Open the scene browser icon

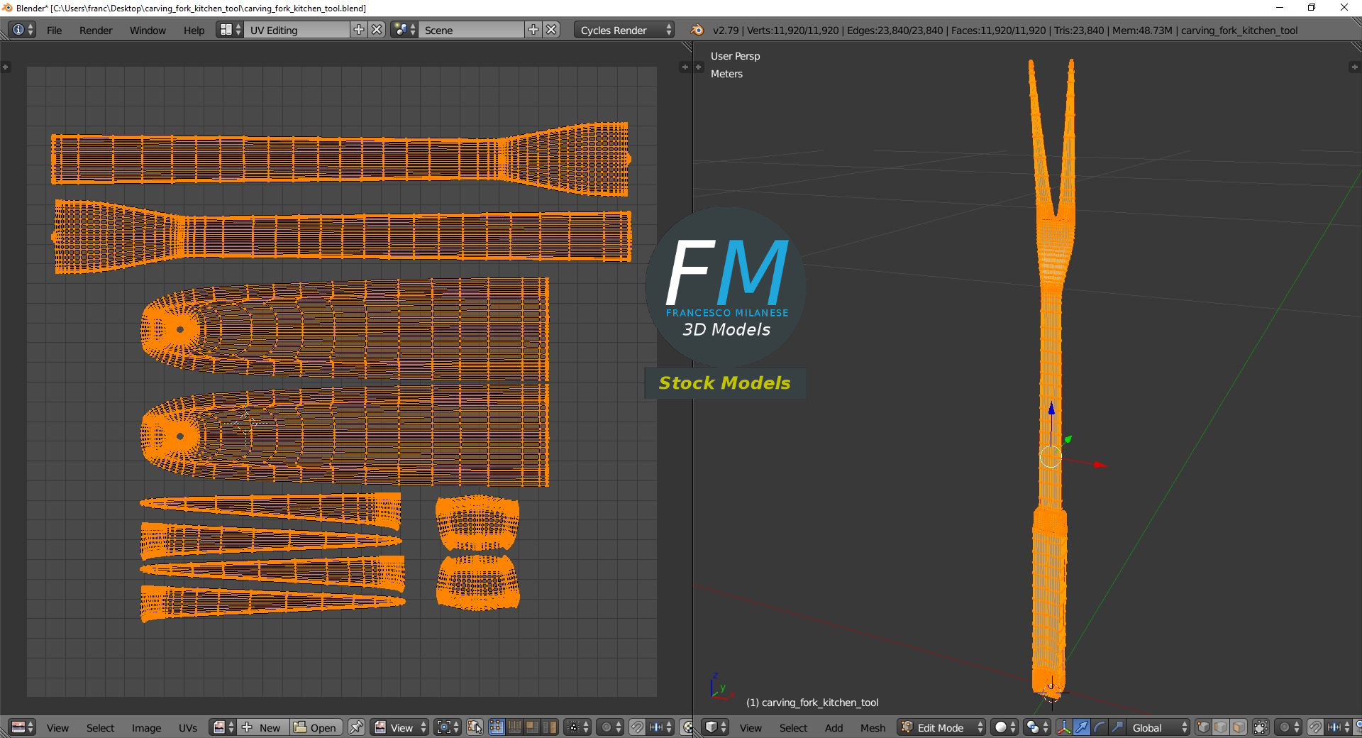tap(404, 30)
